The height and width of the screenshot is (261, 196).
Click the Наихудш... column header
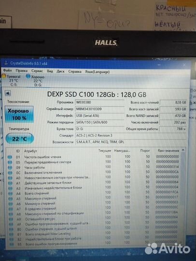coord(122,151)
